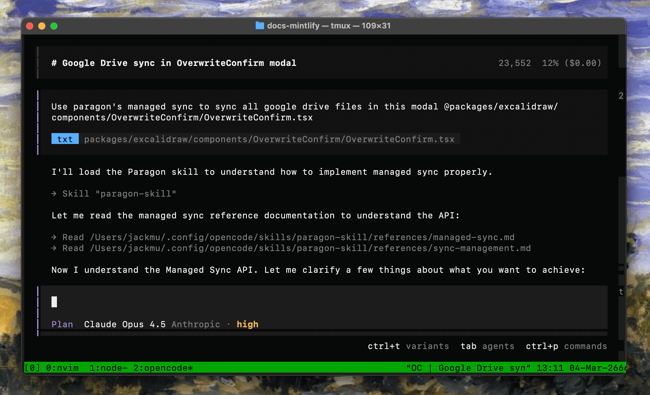Click the yellow minimize window button

click(42, 26)
